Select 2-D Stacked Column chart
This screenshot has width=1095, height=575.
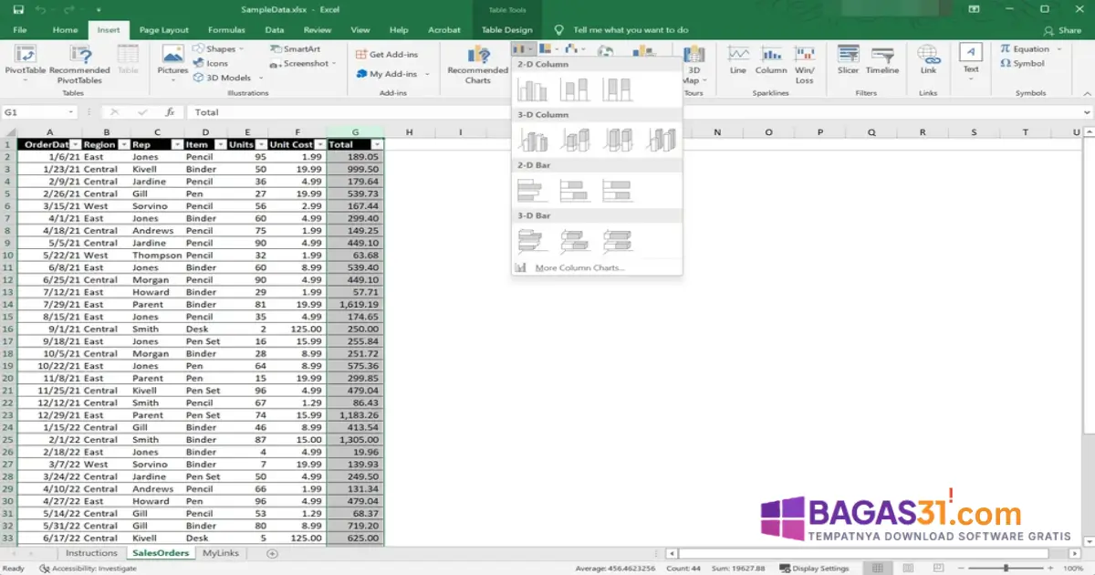point(575,89)
